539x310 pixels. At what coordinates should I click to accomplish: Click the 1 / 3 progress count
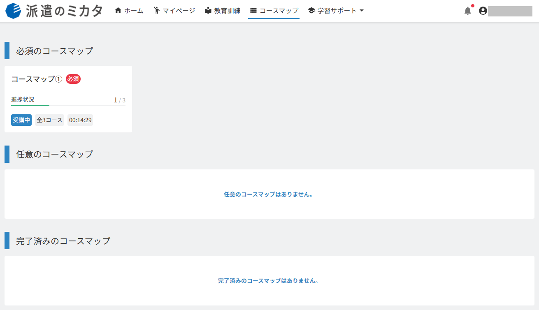click(120, 100)
